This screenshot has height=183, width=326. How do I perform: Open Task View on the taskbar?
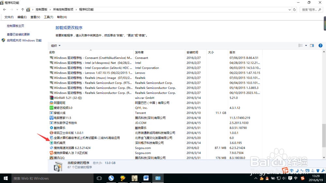[99, 178]
